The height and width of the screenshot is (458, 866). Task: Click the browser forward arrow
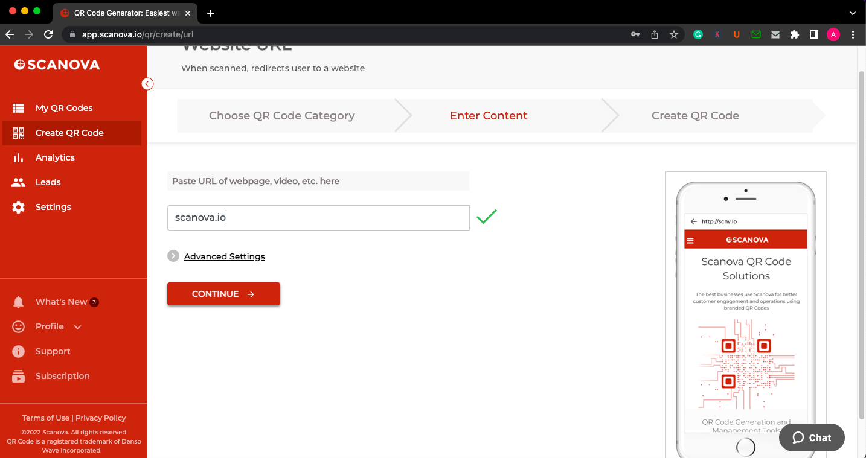[29, 34]
